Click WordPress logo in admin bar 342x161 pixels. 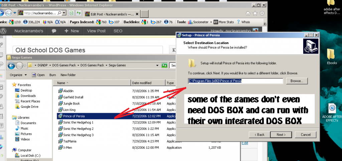tap(3, 31)
